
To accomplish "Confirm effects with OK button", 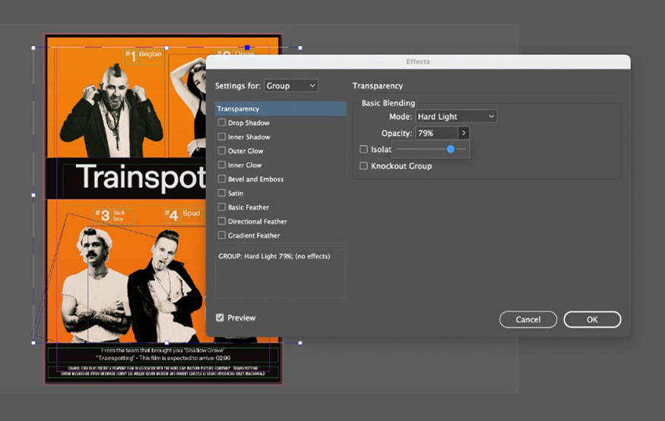I will 592,319.
